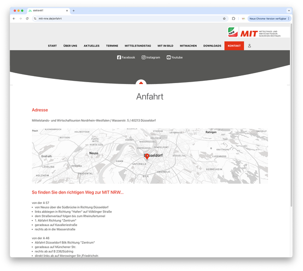Open the KONTAKT menu item
This screenshot has width=303, height=271.
[234, 46]
